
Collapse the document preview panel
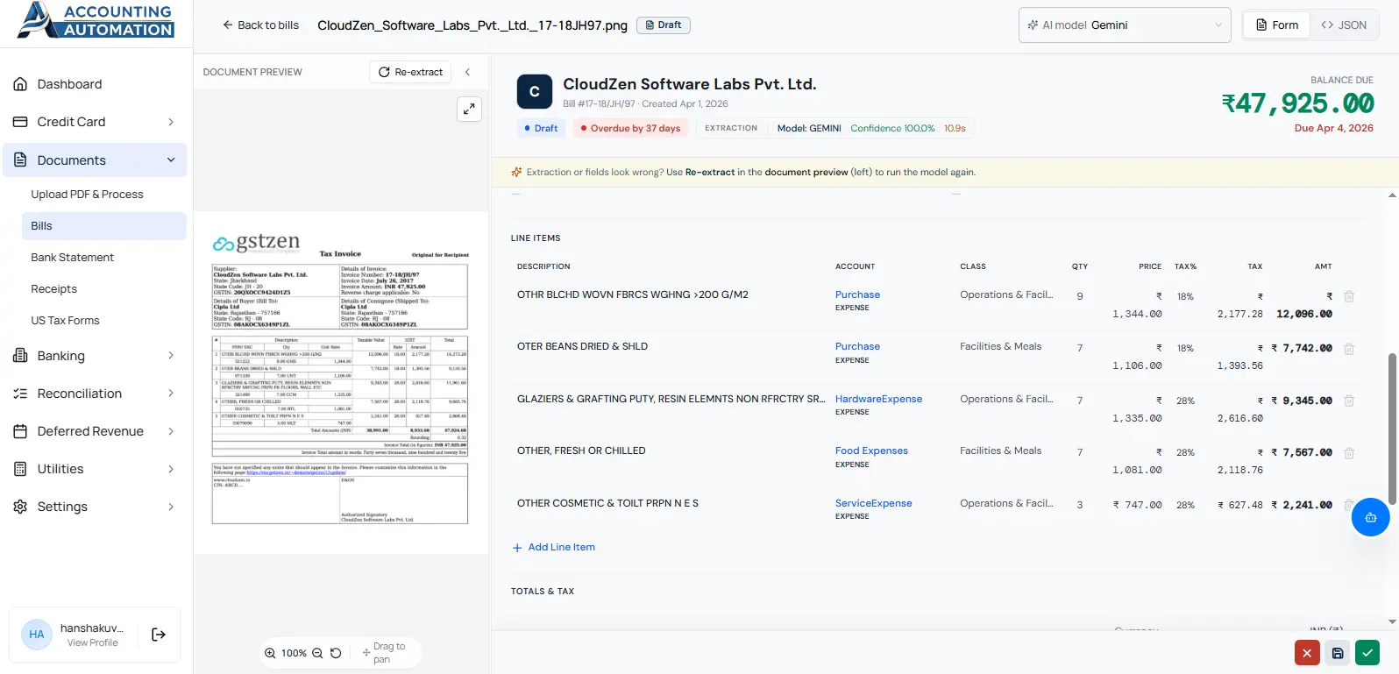point(468,72)
